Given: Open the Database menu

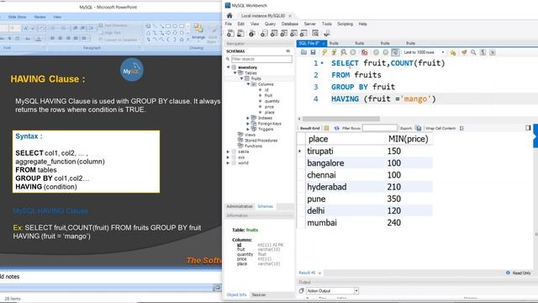Looking at the screenshot, I should tap(290, 24).
